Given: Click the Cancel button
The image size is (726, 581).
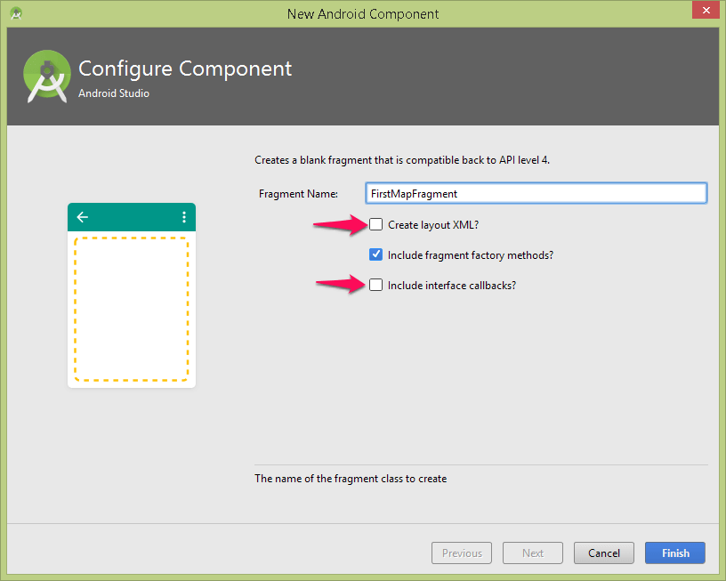Looking at the screenshot, I should point(604,553).
